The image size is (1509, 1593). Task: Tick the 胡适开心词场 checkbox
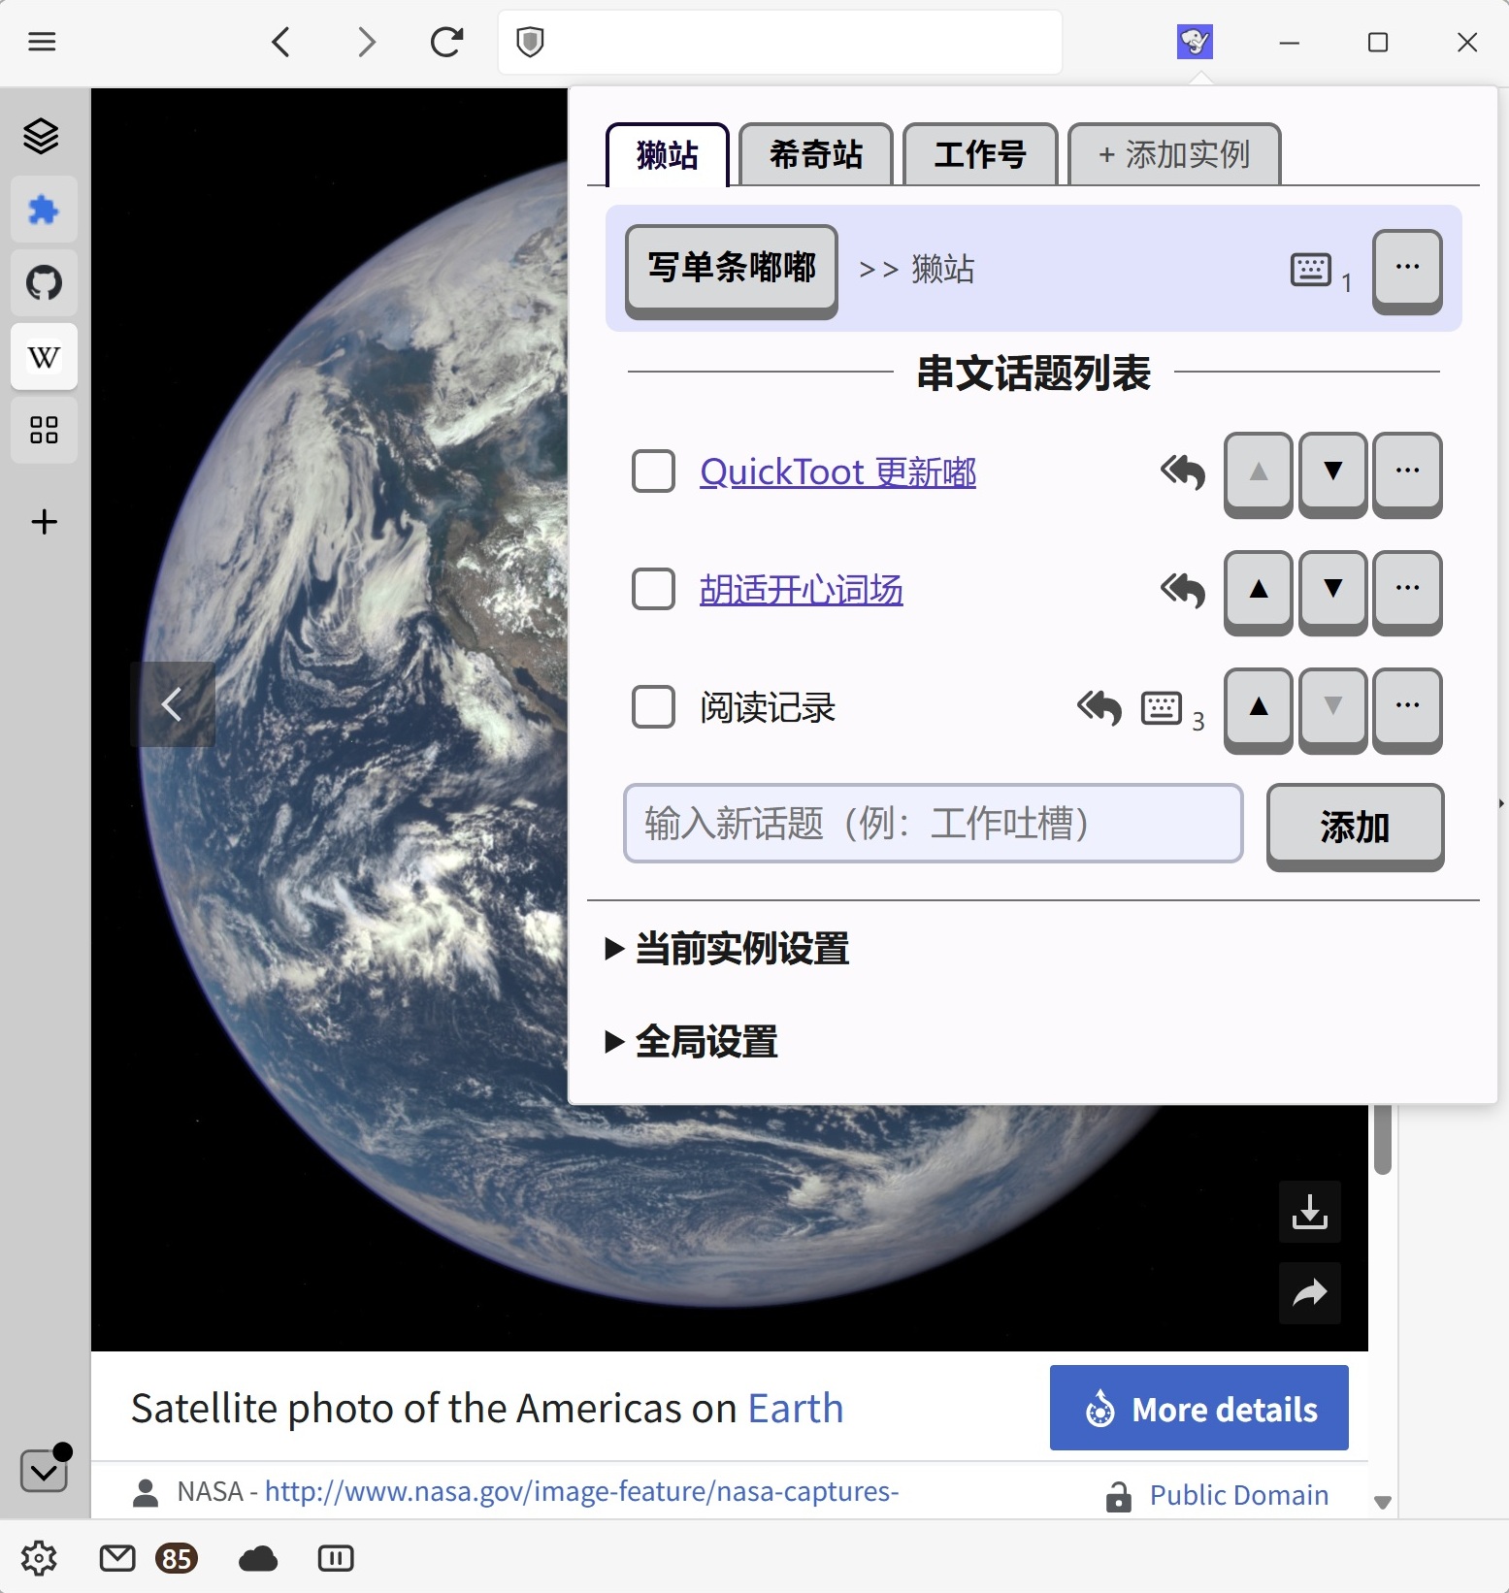pos(653,589)
